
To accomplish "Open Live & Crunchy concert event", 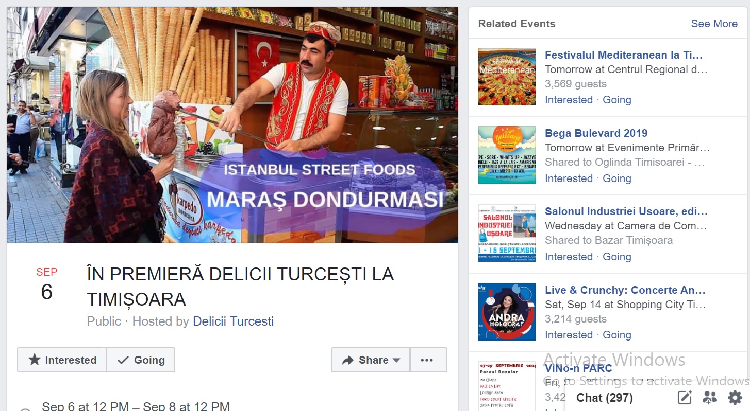I will (x=625, y=290).
